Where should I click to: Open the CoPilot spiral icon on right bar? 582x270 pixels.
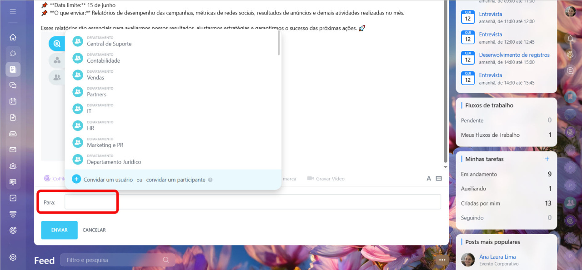coord(570,55)
